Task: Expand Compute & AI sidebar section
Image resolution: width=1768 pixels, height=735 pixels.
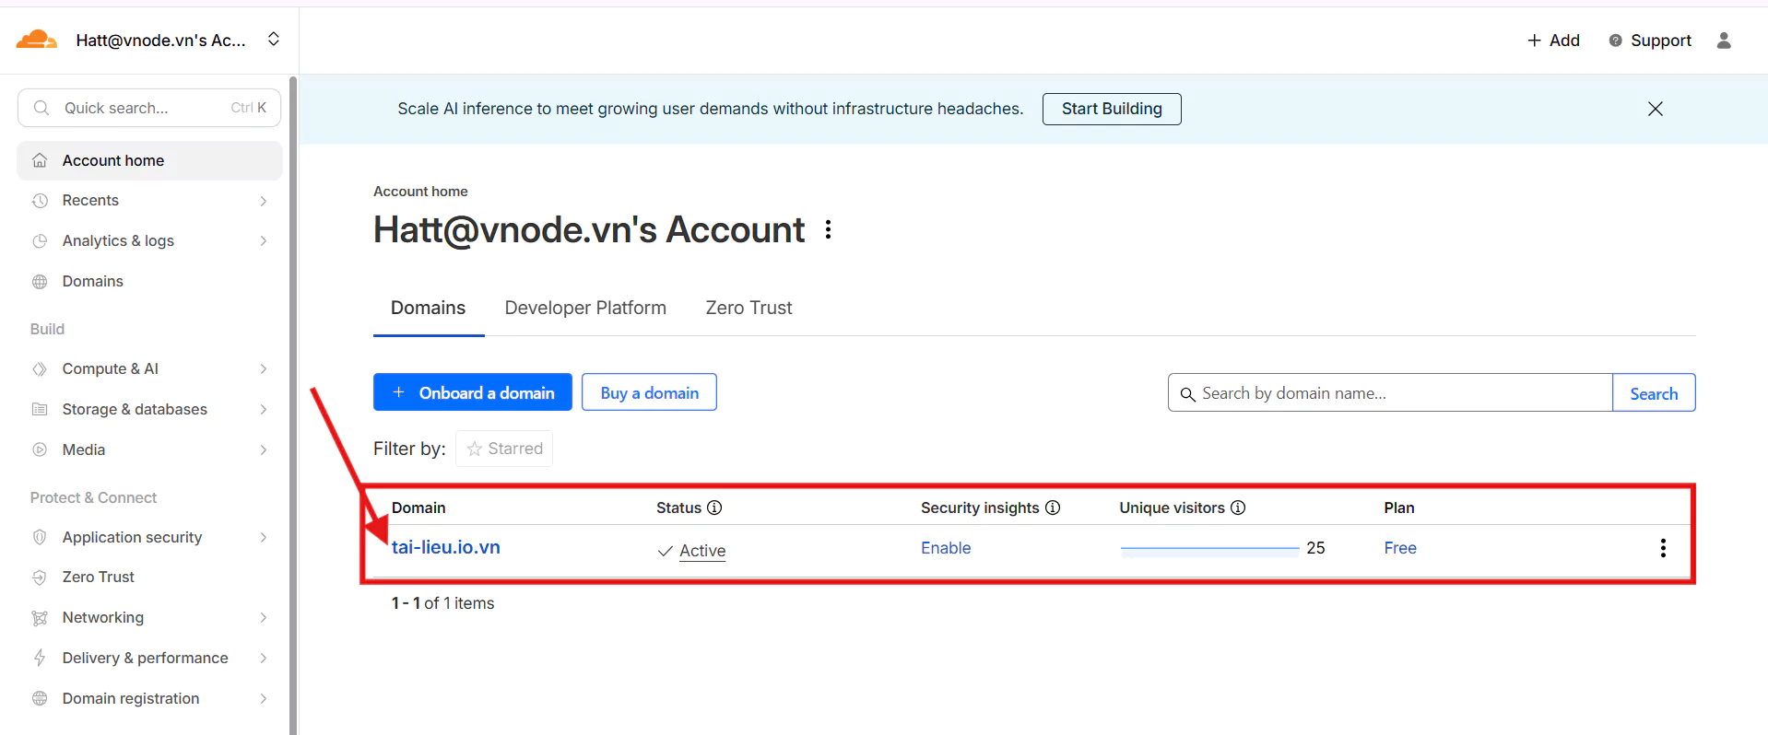Action: click(x=263, y=369)
